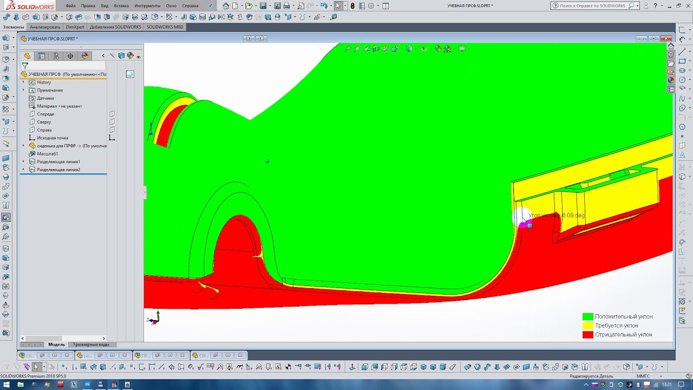
Task: Click the 13:21 taskbar clock
Action: pos(666,385)
